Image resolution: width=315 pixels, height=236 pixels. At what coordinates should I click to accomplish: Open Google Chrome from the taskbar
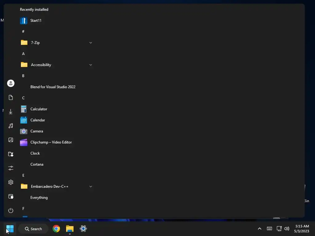click(56, 229)
